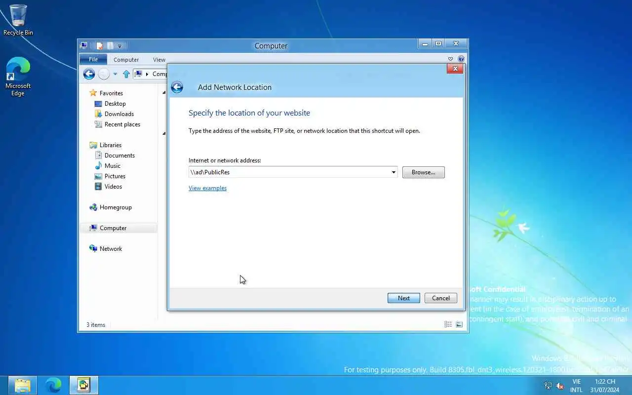
Task: Click the Explorer window system menu icon
Action: [x=84, y=46]
